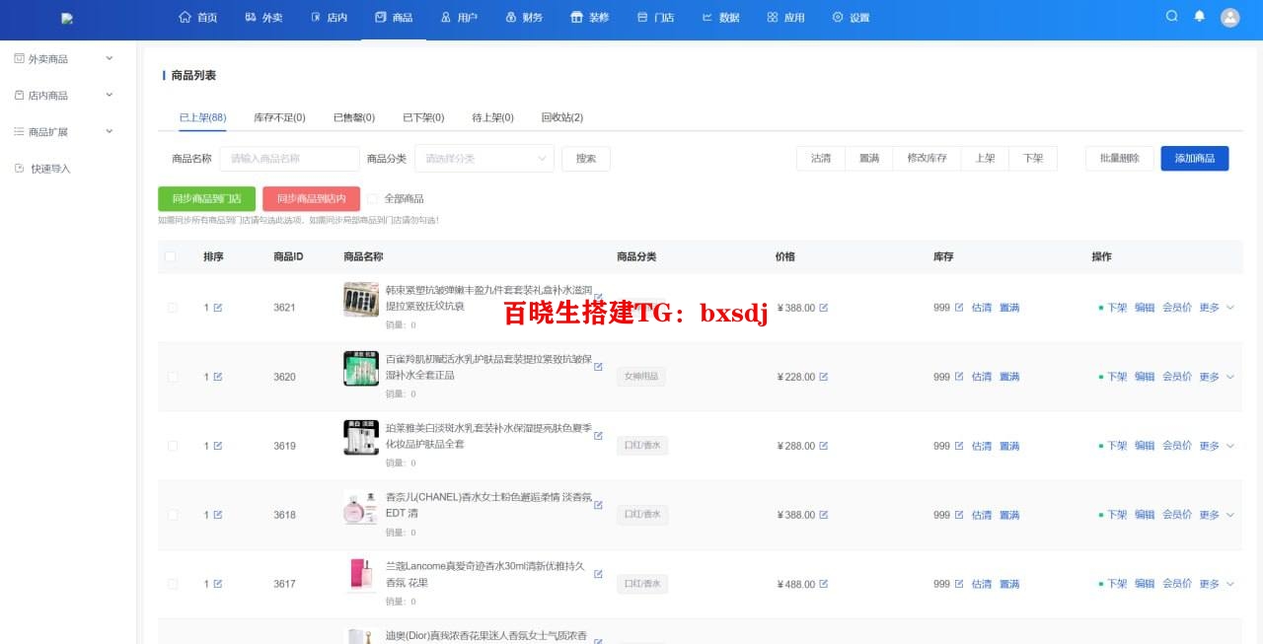Go to 首页 in the top navigation
The width and height of the screenshot is (1263, 644).
(198, 18)
